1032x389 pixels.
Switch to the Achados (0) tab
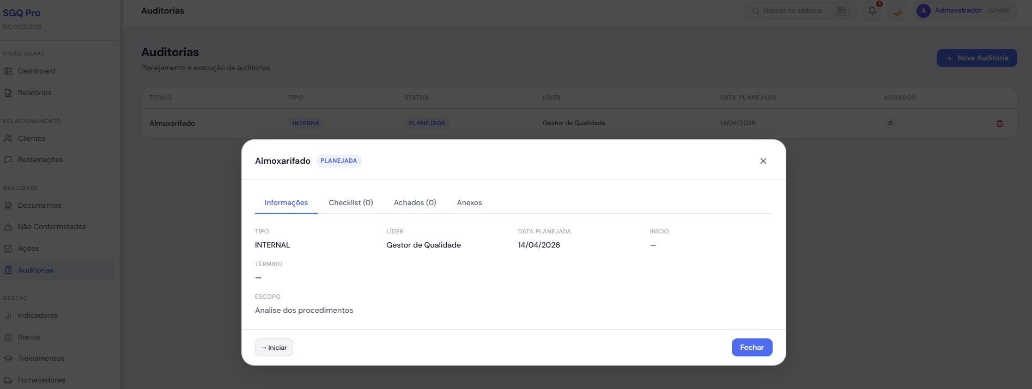pyautogui.click(x=415, y=203)
